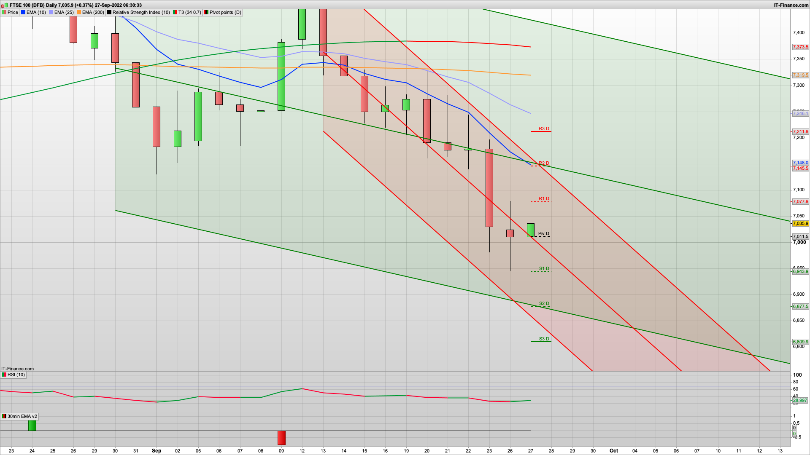
Task: Click the red bar in the 30min EMA panel
Action: 281,438
